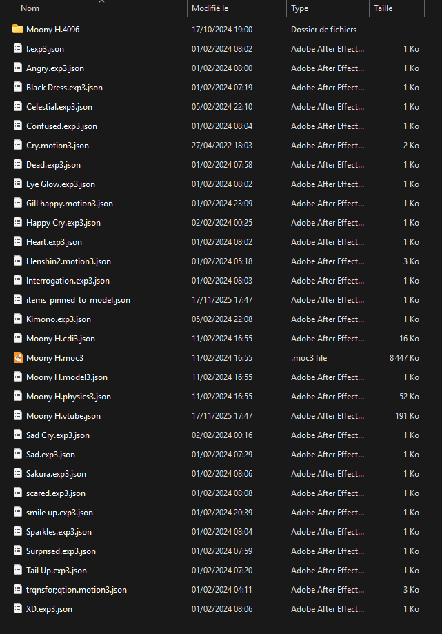Select the Moony H.model3.json entry
The image size is (442, 634).
click(67, 377)
